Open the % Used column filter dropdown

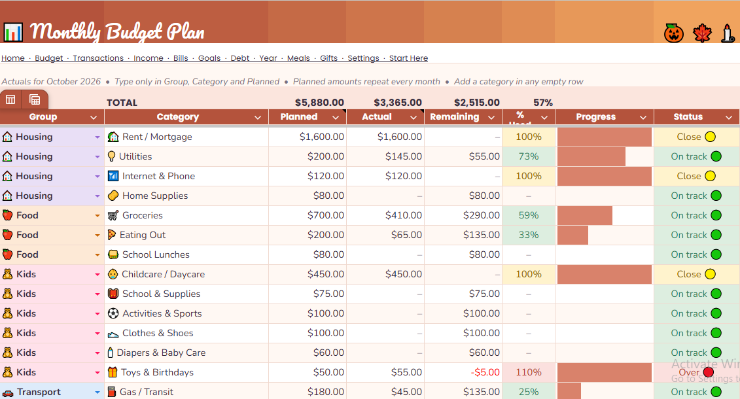click(544, 118)
